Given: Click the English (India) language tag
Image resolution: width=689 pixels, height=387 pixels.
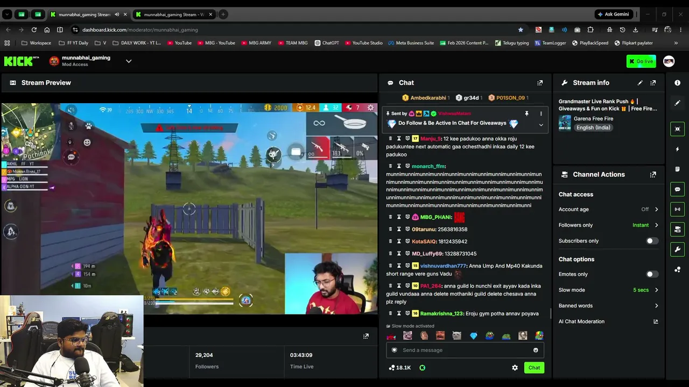Looking at the screenshot, I should [x=593, y=127].
